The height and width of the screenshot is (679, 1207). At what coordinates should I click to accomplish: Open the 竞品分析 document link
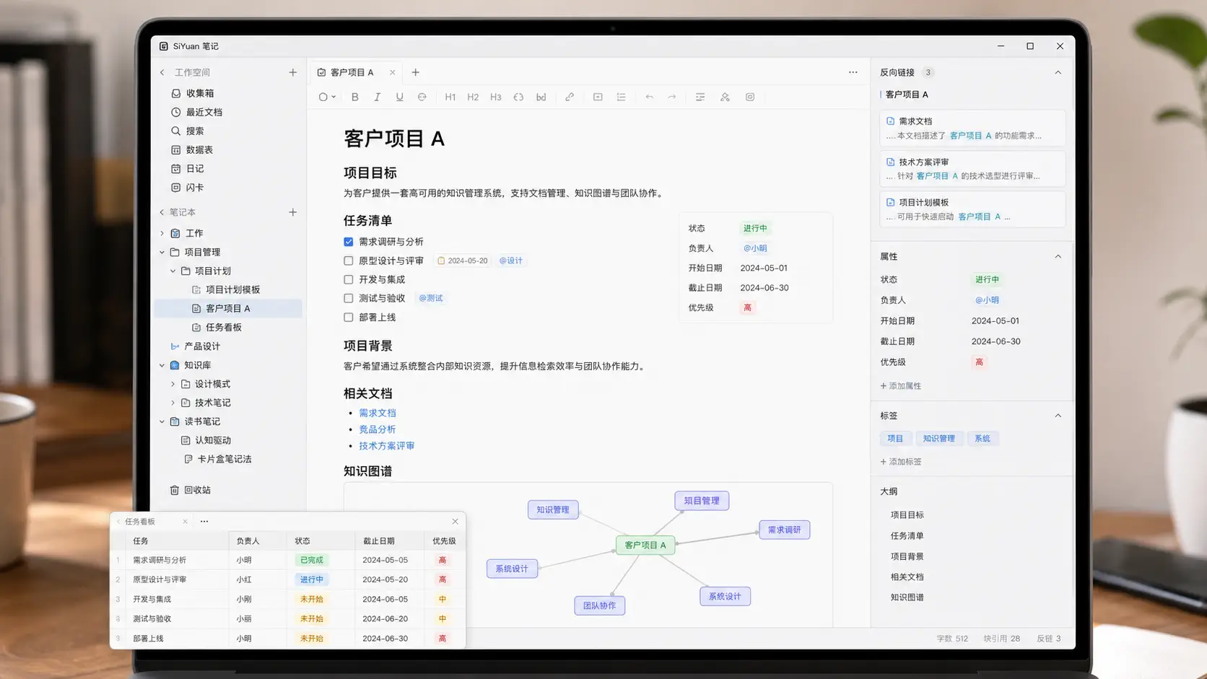[x=378, y=429]
